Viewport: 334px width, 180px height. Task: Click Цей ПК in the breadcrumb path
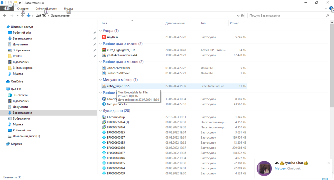pyautogui.click(x=40, y=16)
